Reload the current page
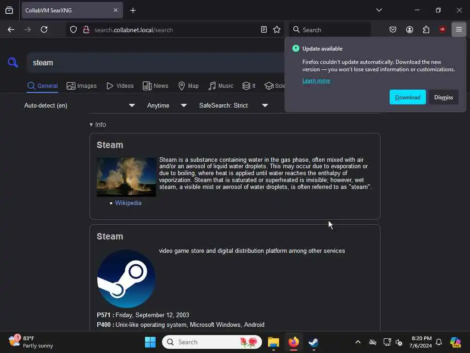This screenshot has height=353, width=470. [44, 29]
